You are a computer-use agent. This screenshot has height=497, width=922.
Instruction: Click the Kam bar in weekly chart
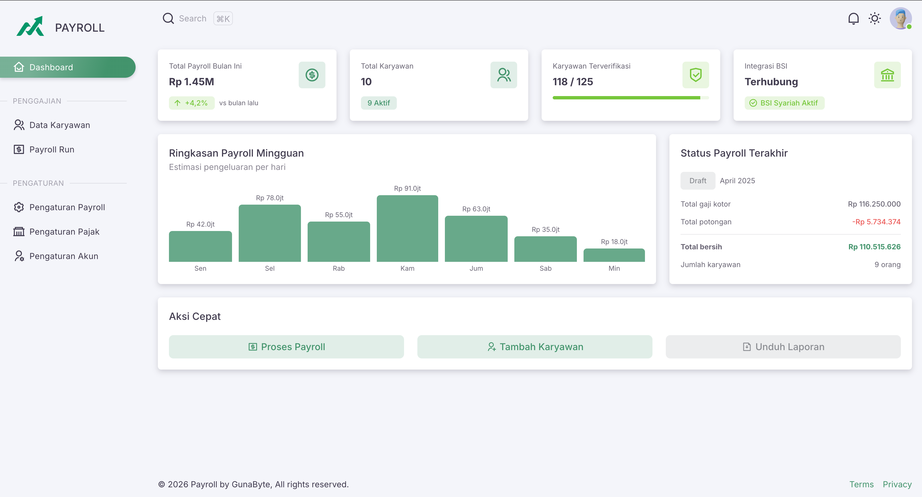[407, 228]
